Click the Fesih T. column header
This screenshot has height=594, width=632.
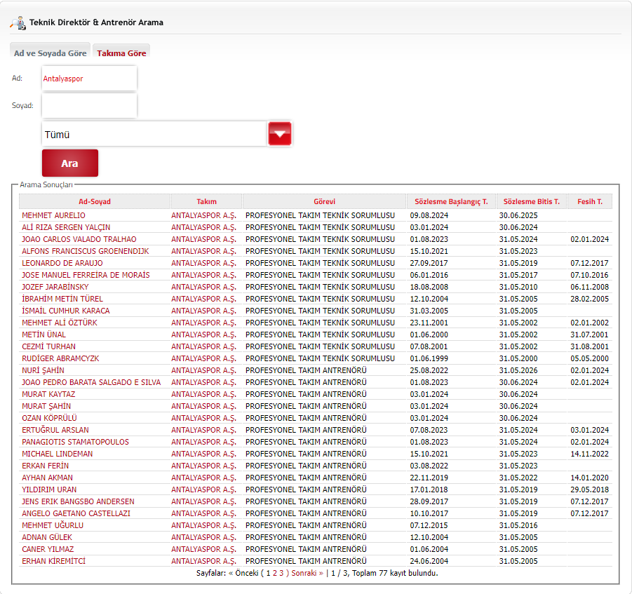point(589,202)
